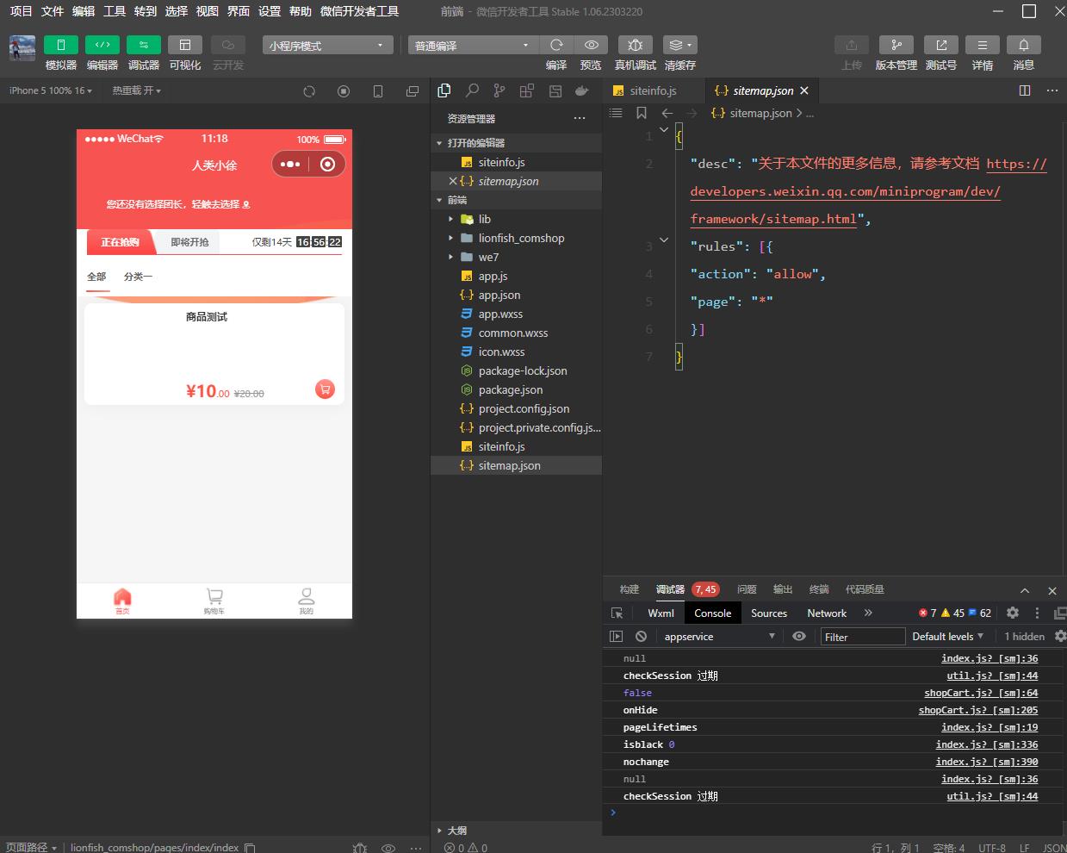Screen dimensions: 1067x853
Task: Open the 详情 details panel
Action: tap(983, 45)
